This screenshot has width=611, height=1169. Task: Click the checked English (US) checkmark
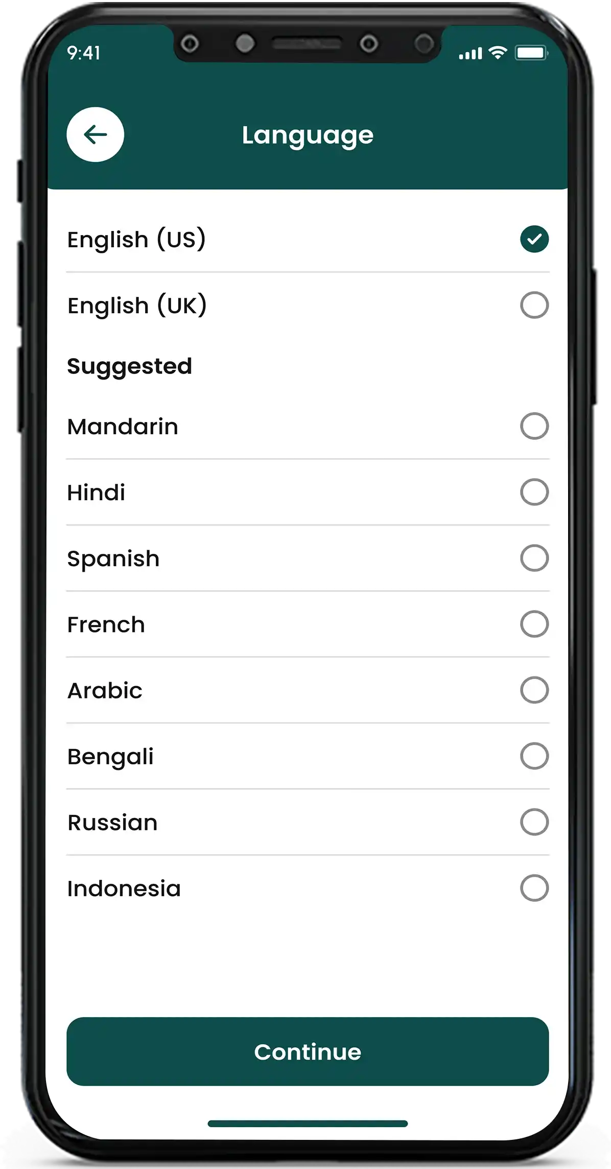tap(534, 239)
